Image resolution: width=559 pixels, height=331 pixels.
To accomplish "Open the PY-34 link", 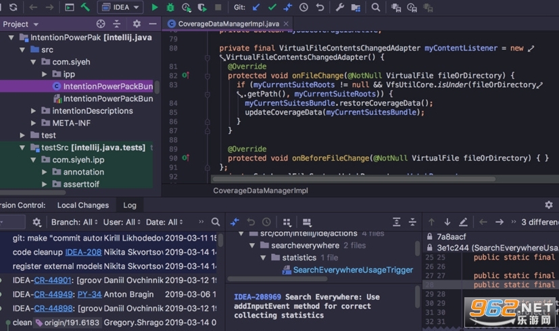I will click(89, 295).
